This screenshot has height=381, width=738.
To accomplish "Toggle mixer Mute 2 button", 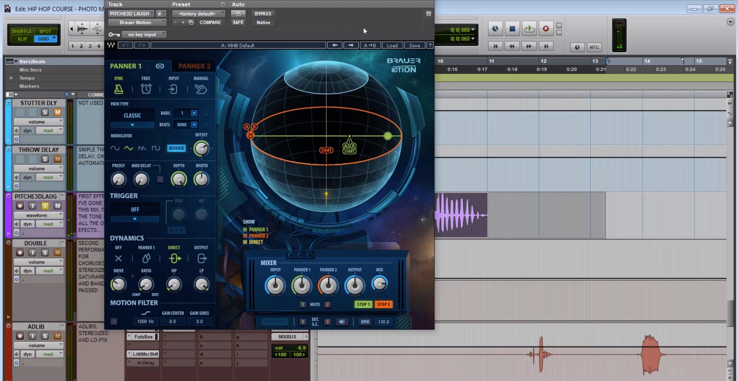I will [x=327, y=304].
